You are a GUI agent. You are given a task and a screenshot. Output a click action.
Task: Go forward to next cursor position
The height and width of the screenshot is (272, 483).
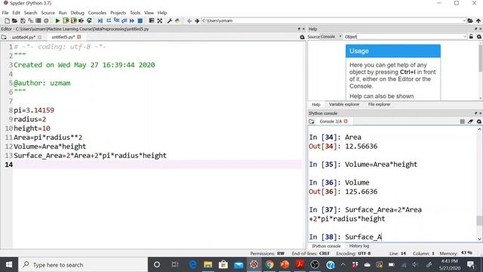pyautogui.click(x=197, y=20)
